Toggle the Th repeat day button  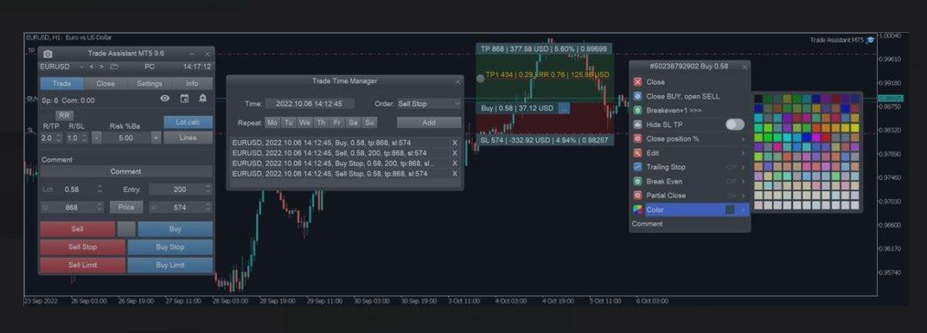(x=321, y=123)
